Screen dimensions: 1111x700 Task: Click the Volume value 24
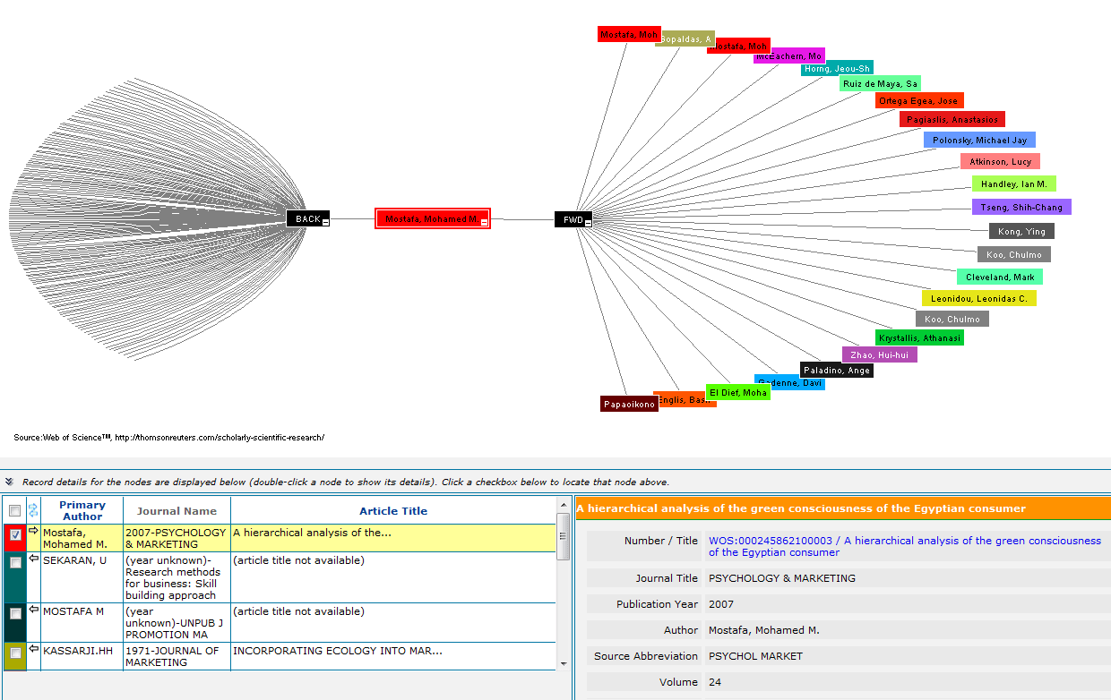coord(715,682)
